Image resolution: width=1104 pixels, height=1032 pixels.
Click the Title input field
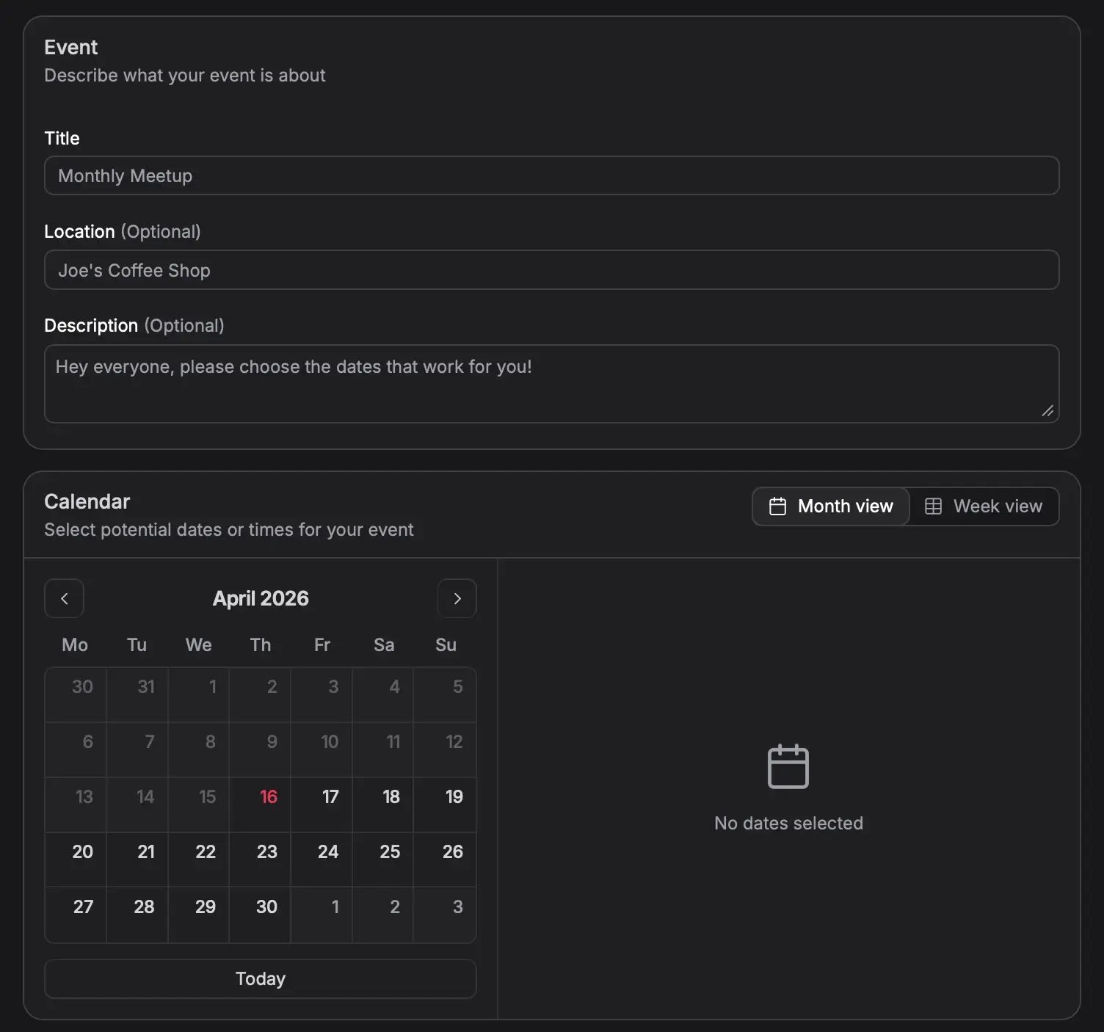point(551,176)
